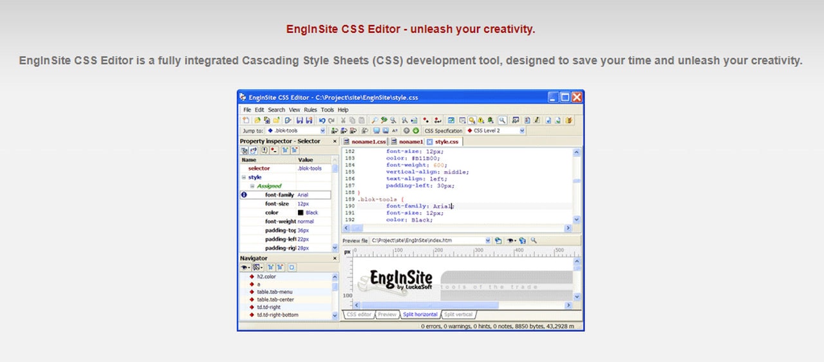
Task: Click the Value column header
Action: pos(314,159)
